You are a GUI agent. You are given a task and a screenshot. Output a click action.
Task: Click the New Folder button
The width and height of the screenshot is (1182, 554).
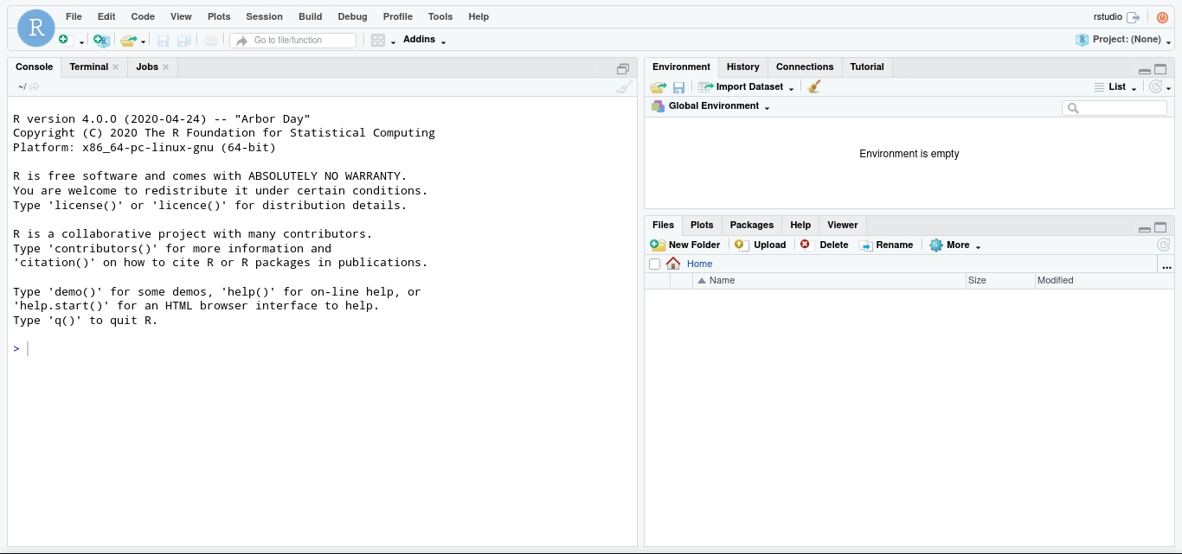pos(685,245)
